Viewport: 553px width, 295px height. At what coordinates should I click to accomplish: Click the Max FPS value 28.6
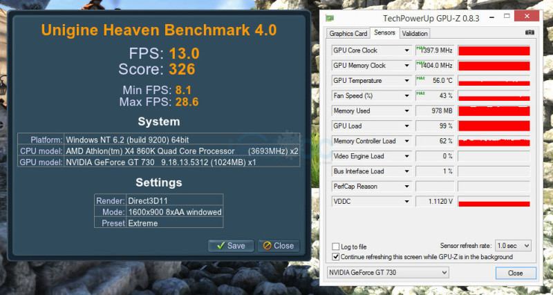click(x=187, y=102)
